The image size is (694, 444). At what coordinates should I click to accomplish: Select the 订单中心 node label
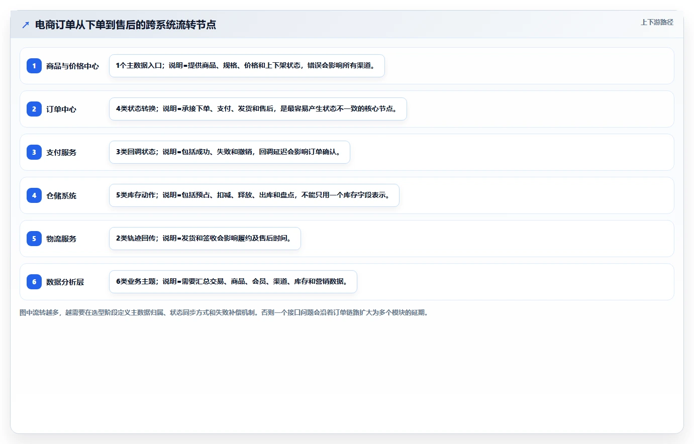point(61,109)
